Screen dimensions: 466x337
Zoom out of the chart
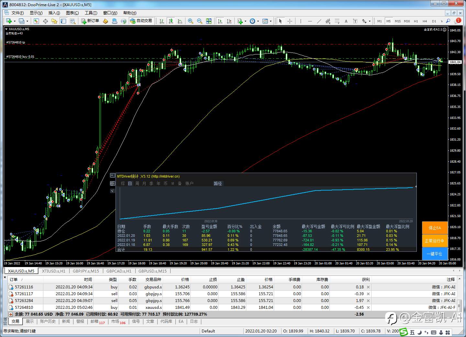pos(200,21)
